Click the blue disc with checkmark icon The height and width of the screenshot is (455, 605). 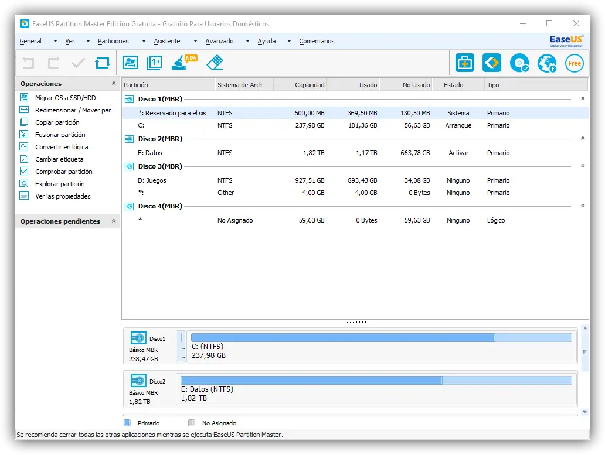point(519,63)
